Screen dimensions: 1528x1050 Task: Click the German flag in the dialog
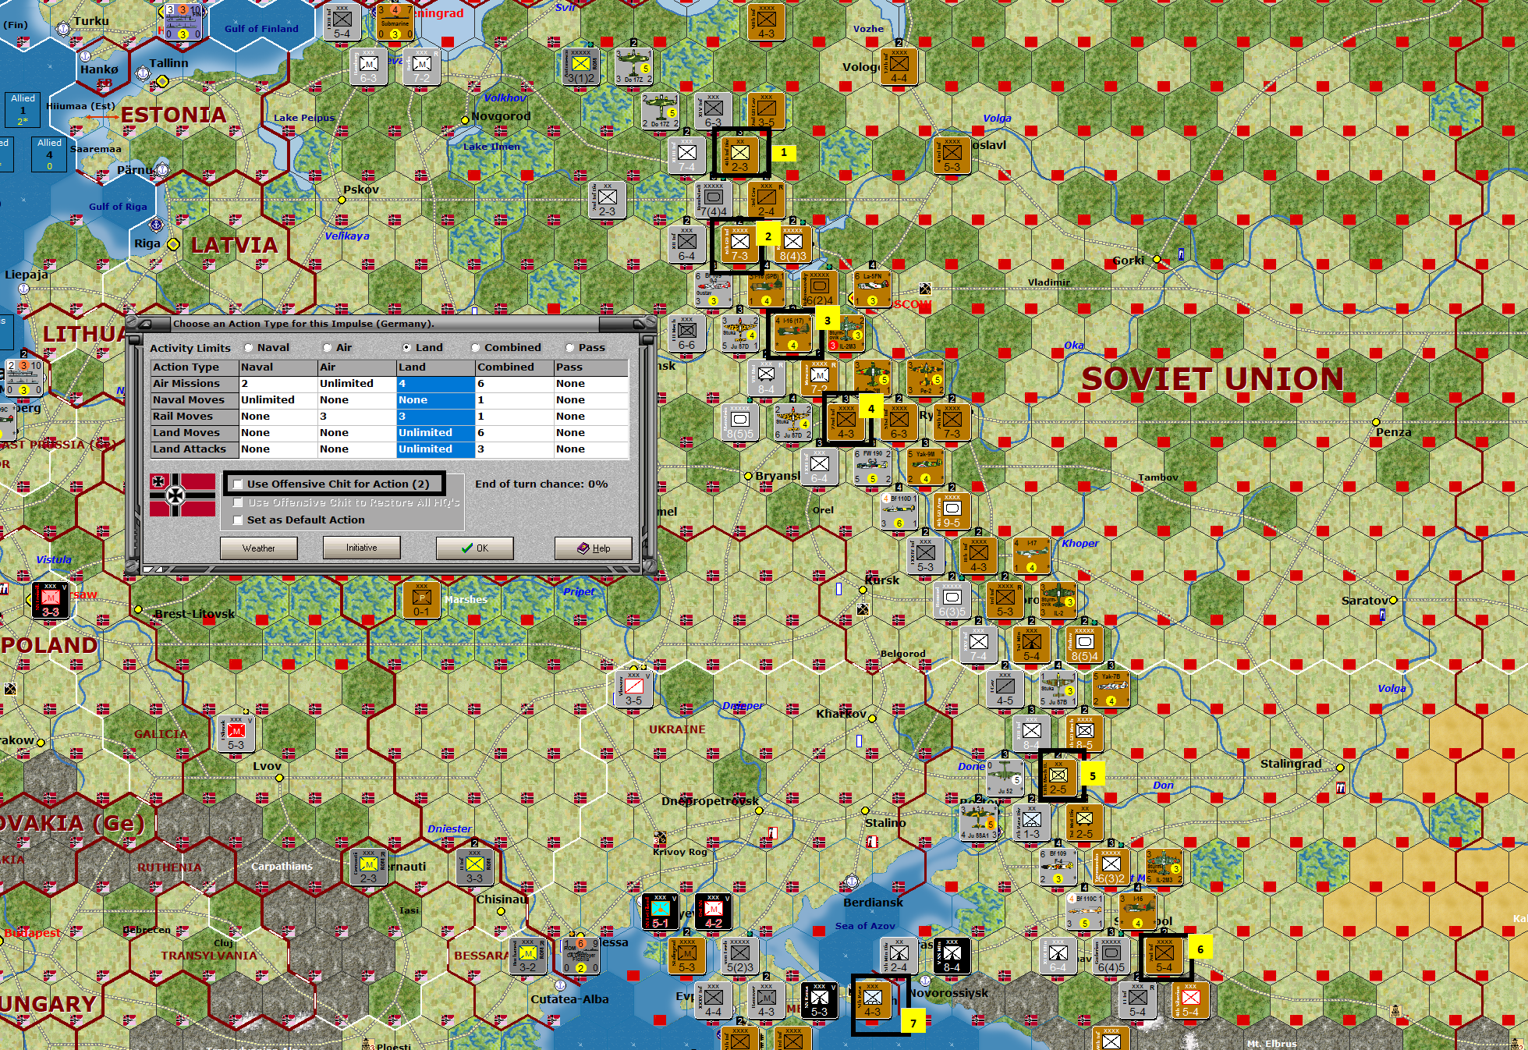[183, 495]
